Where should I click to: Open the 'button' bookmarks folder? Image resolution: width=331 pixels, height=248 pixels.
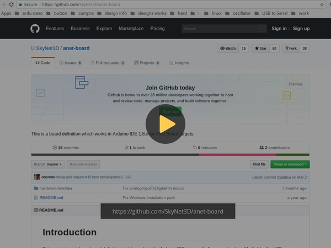(x=57, y=13)
